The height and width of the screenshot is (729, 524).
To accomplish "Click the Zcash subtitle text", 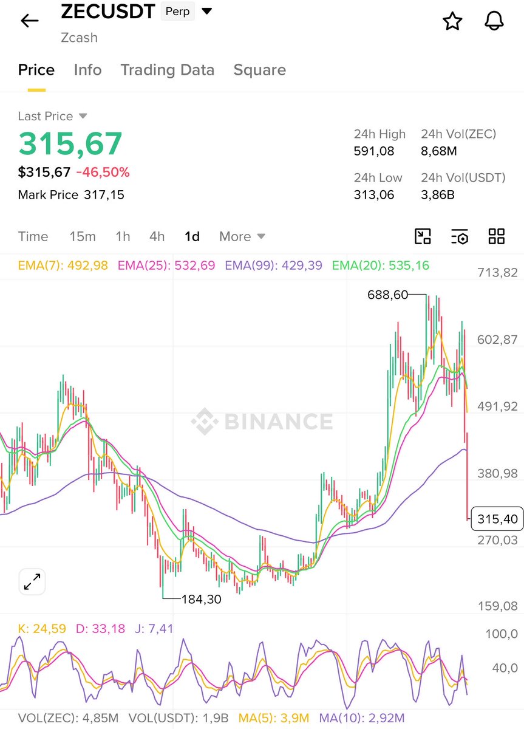I will 79,38.
